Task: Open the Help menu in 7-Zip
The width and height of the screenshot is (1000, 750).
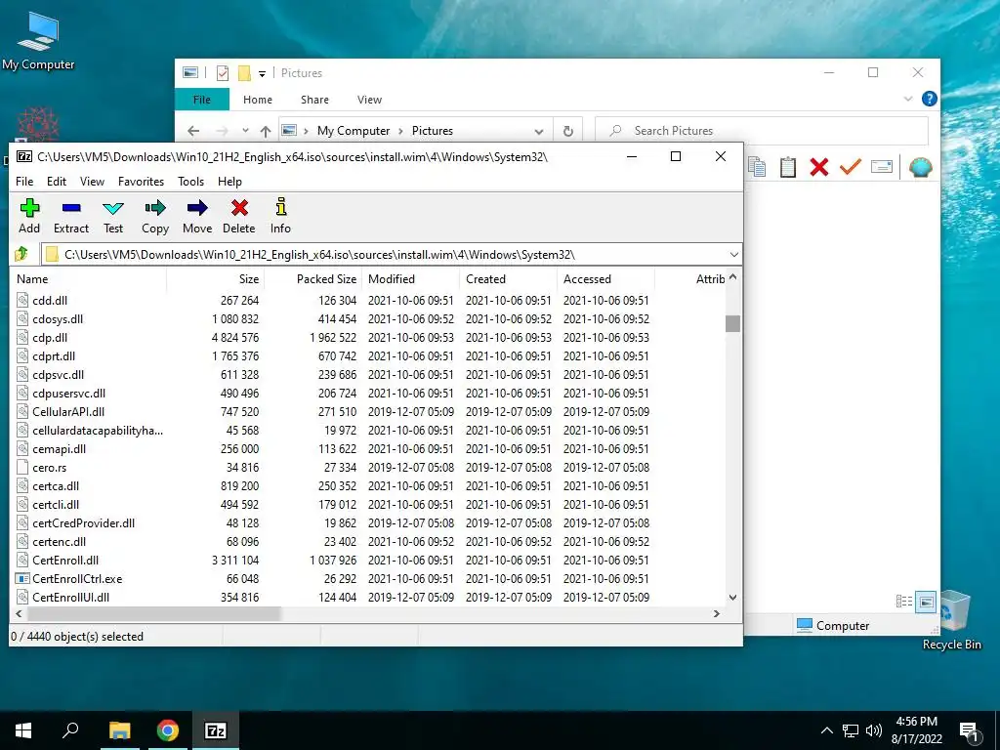Action: tap(229, 182)
